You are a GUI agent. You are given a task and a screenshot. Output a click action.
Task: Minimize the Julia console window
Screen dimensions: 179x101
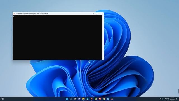(93, 14)
